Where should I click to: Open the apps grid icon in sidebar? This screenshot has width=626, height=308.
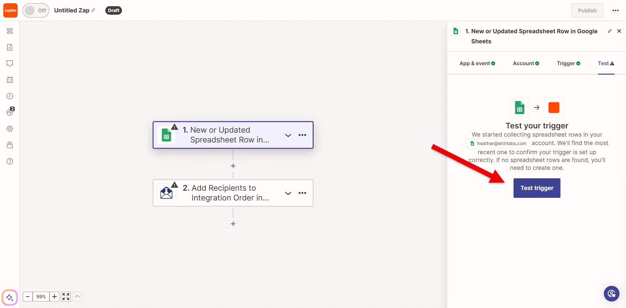point(10,31)
